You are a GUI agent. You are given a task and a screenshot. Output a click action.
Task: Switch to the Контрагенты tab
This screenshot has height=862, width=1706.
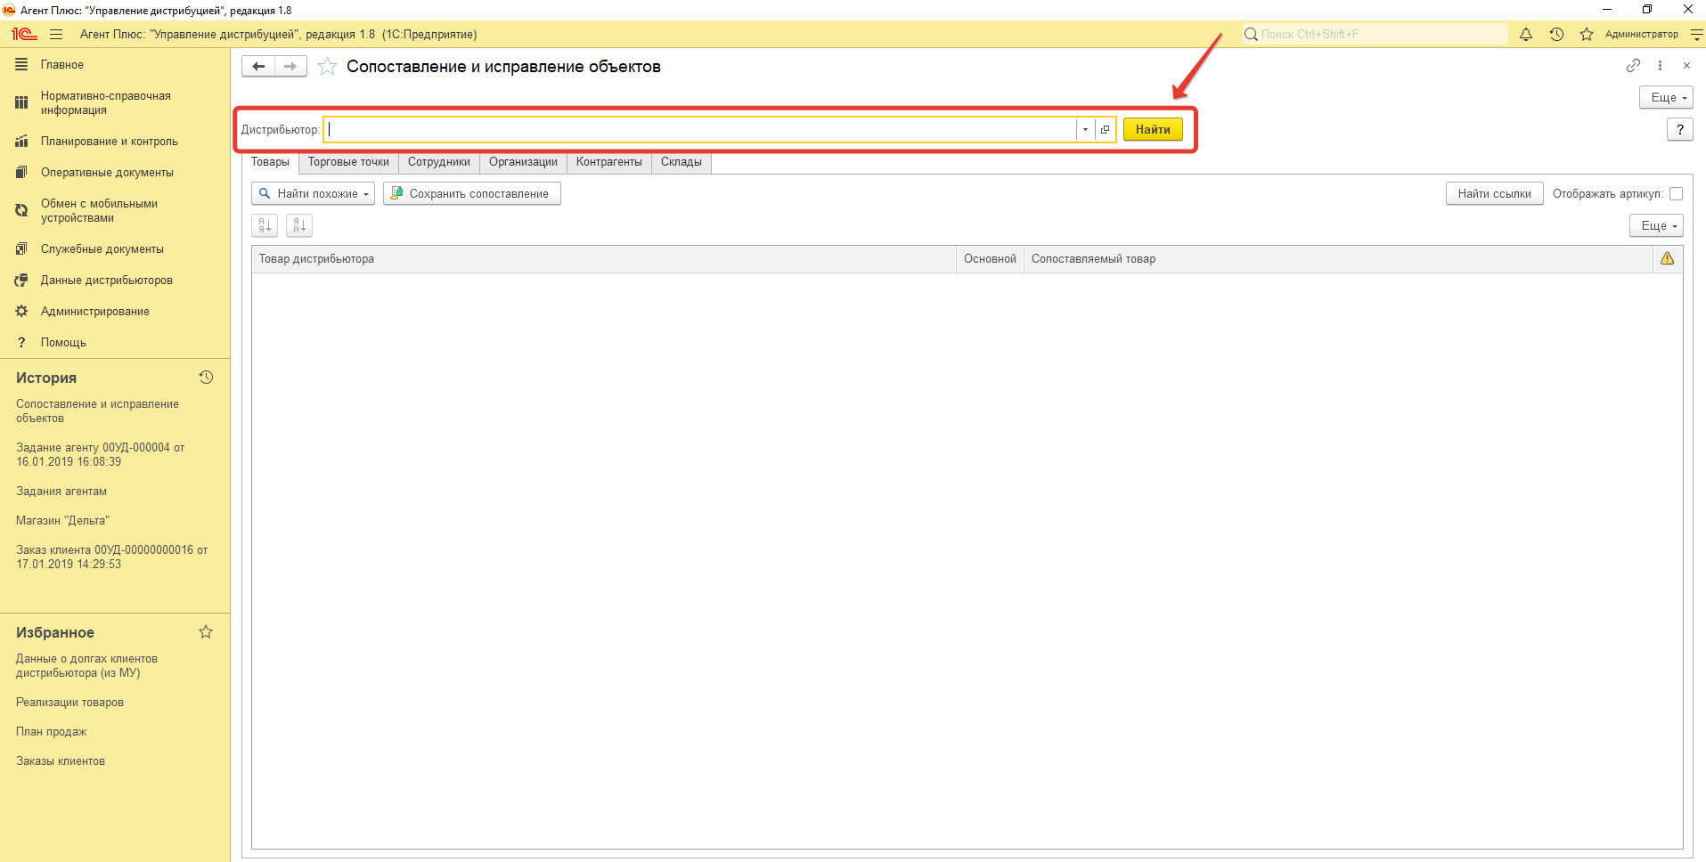[x=609, y=162]
